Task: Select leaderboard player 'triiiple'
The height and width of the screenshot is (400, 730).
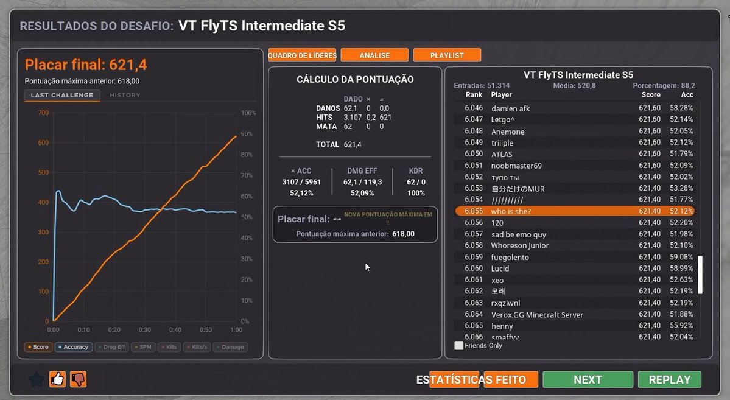Action: tap(575, 142)
